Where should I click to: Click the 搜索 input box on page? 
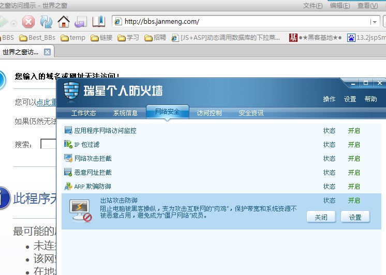[x=48, y=144]
